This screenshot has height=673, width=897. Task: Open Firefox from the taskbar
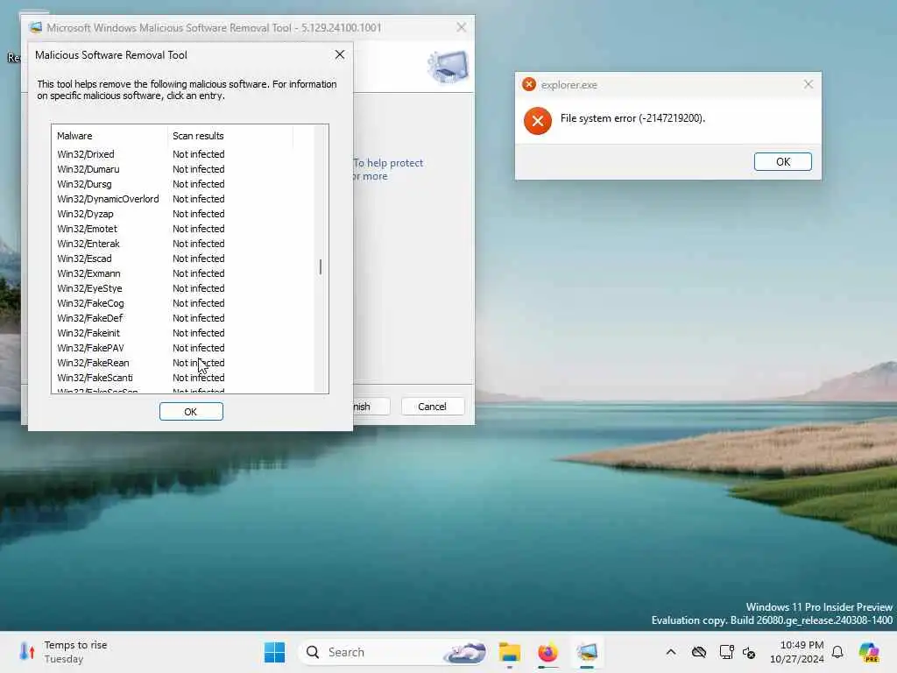(x=548, y=652)
